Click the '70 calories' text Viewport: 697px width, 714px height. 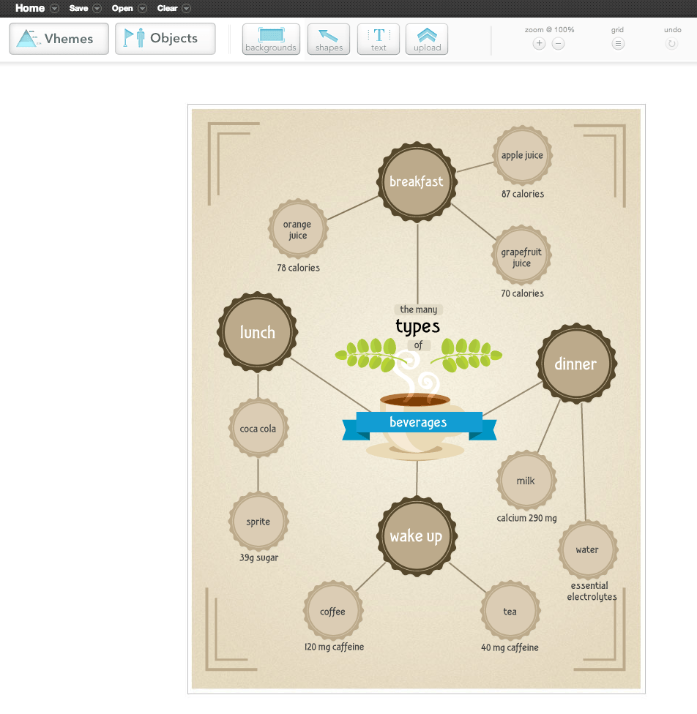pos(523,293)
